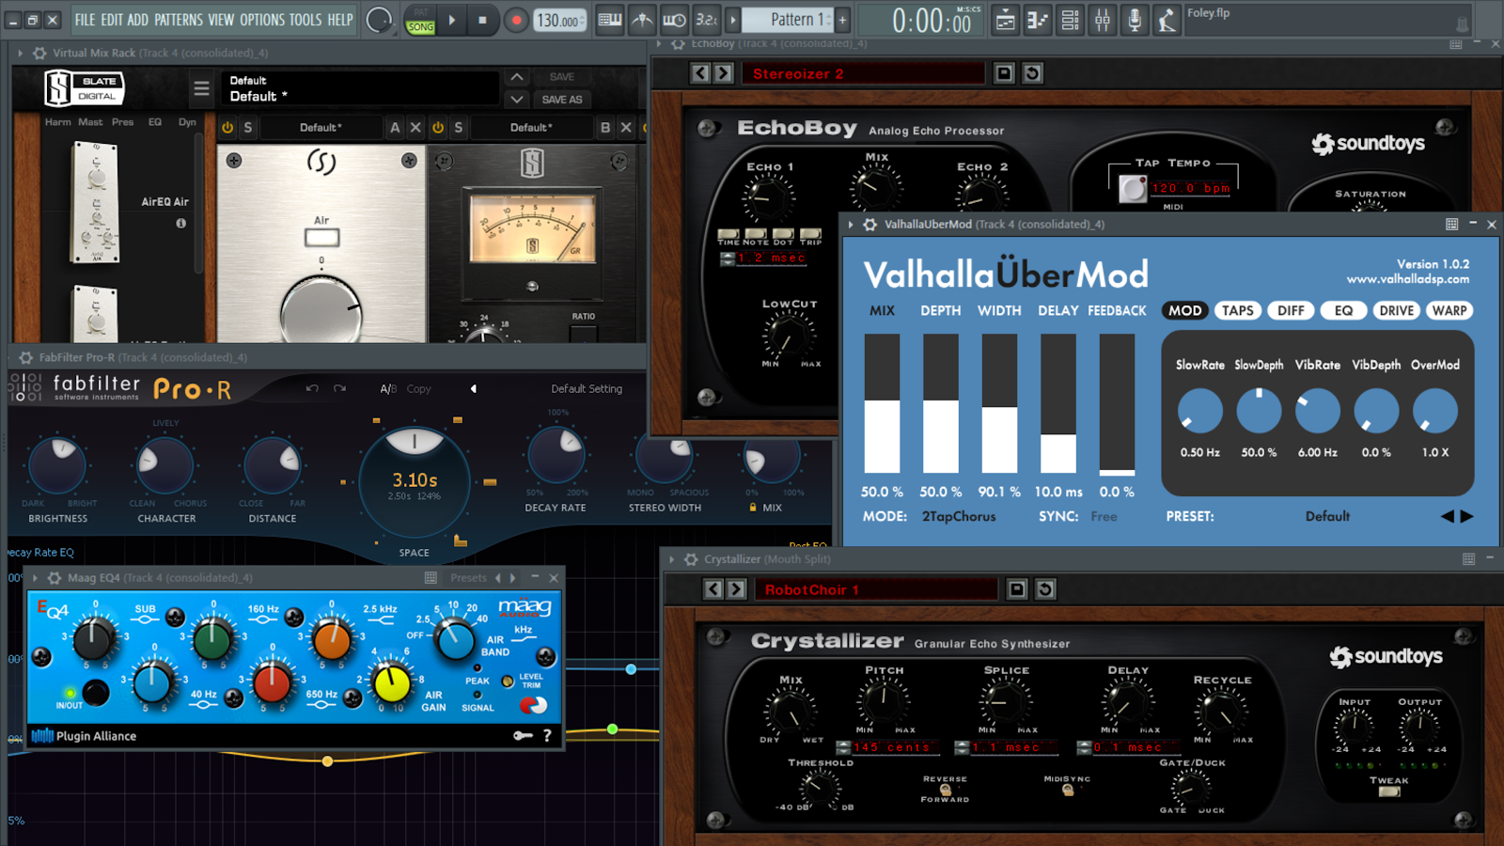Viewport: 1504px width, 846px height.
Task: Select the Dyn category in Virtual Mix Rack
Action: click(x=187, y=122)
